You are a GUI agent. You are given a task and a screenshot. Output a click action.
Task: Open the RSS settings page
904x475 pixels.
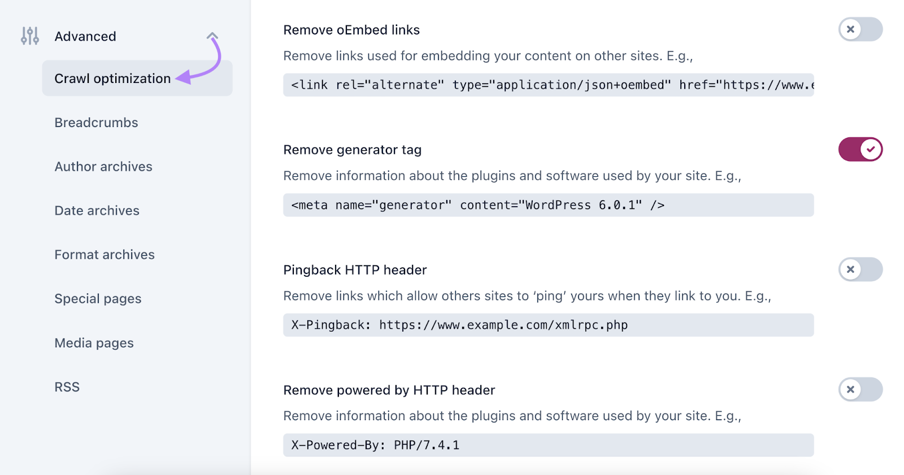pos(67,387)
